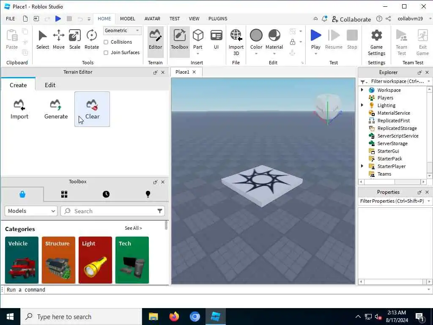Switch to the TEST ribbon tab
This screenshot has height=325, width=433.
[175, 19]
